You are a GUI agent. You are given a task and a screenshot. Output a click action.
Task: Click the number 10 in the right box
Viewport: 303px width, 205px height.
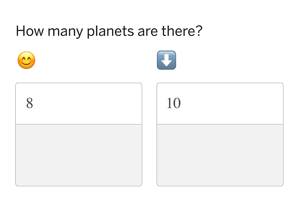pyautogui.click(x=174, y=103)
